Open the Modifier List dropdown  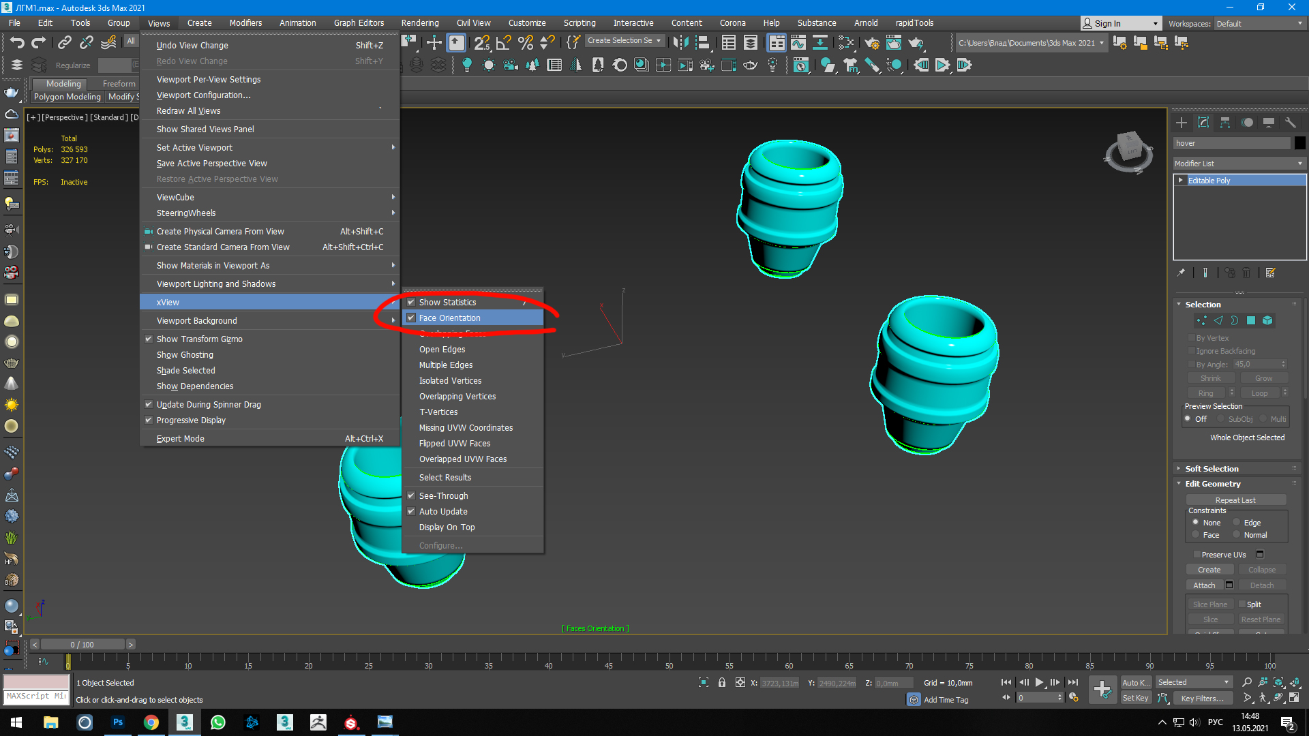click(x=1238, y=164)
